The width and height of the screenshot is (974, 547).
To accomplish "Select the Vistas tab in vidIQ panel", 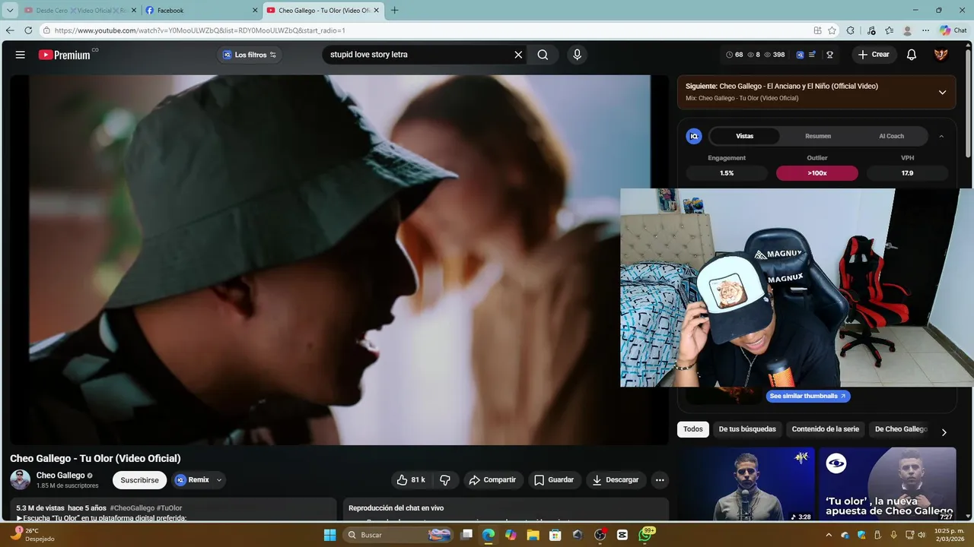I will [744, 136].
